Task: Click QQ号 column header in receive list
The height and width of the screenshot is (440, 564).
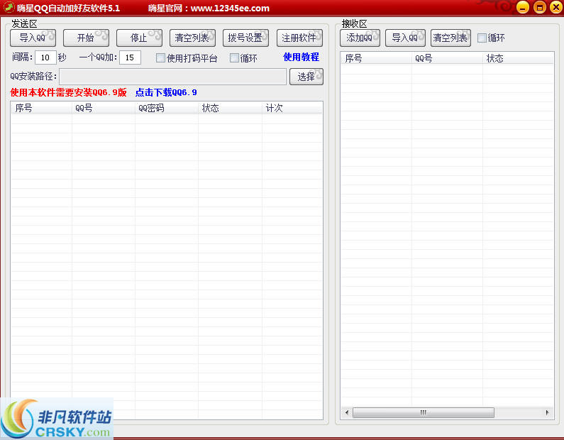Action: coord(447,58)
